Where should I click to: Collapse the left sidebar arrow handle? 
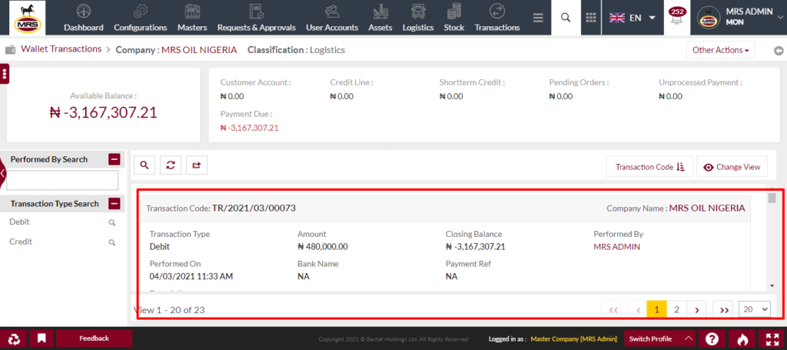[2, 172]
